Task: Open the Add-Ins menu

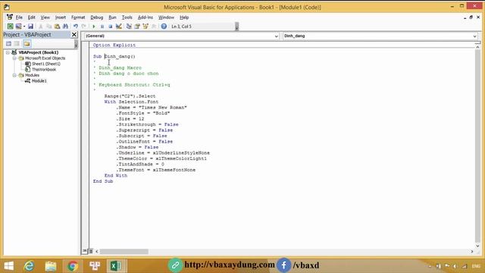Action: point(145,17)
